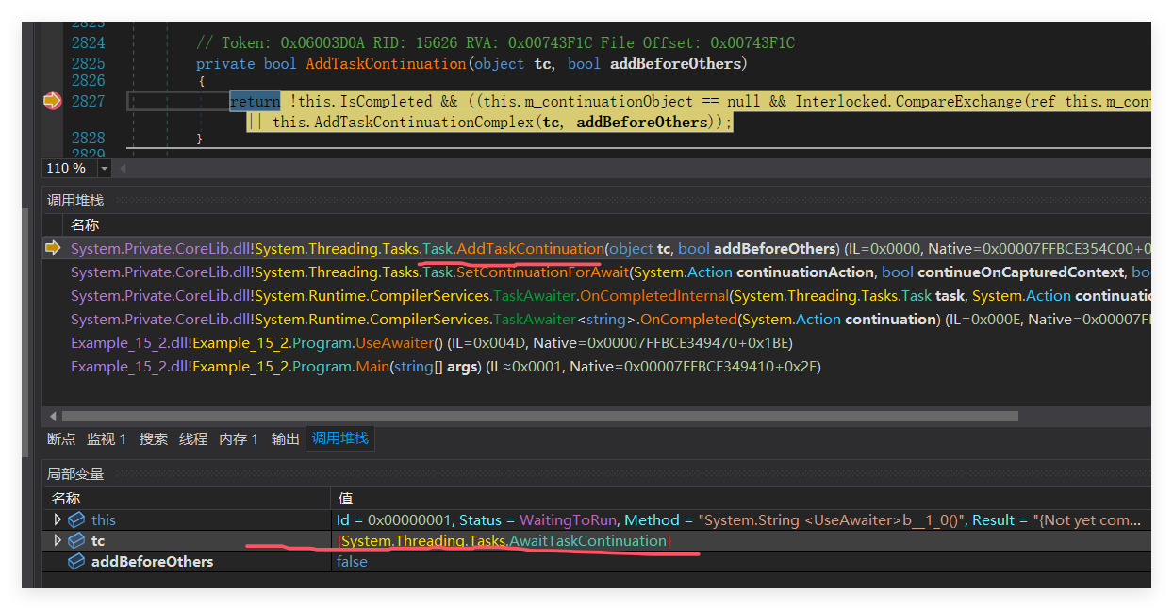
Task: Click the call stack scrollbar left arrow
Action: click(x=54, y=416)
